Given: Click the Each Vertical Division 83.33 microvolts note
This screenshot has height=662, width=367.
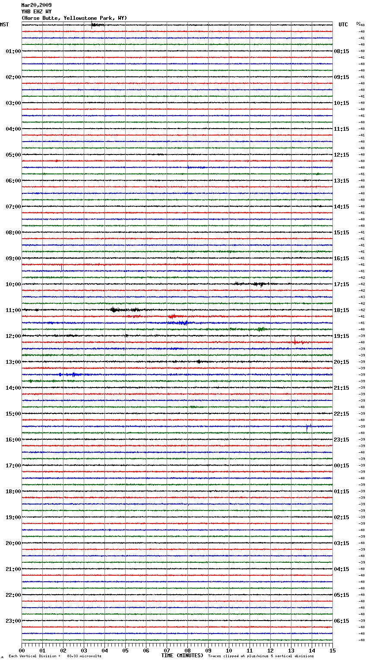Looking at the screenshot, I should point(55,656).
